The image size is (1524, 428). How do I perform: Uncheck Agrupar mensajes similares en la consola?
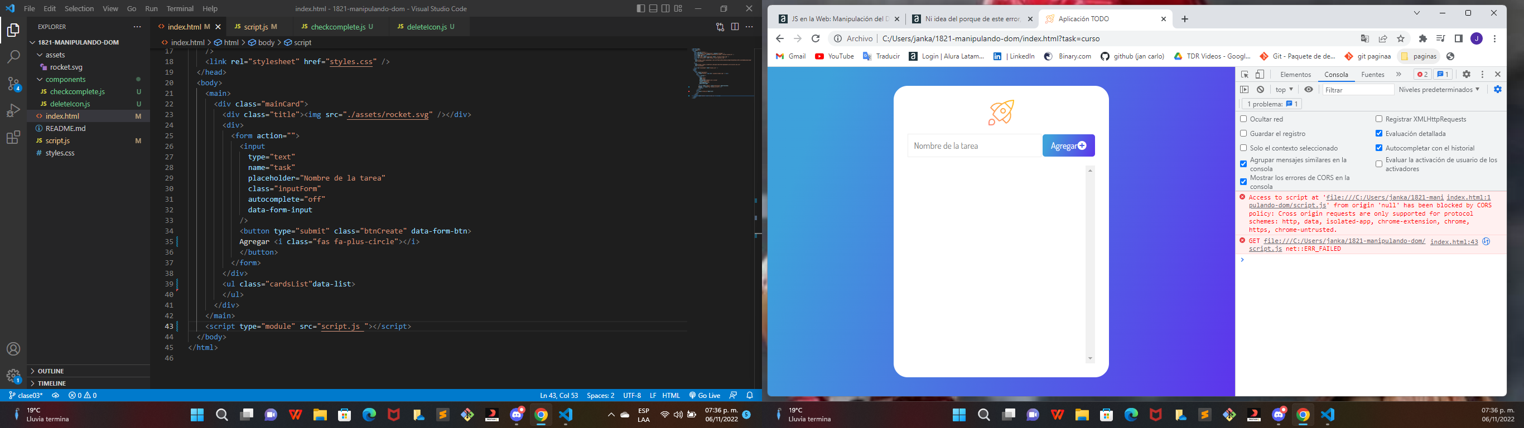[x=1243, y=164]
